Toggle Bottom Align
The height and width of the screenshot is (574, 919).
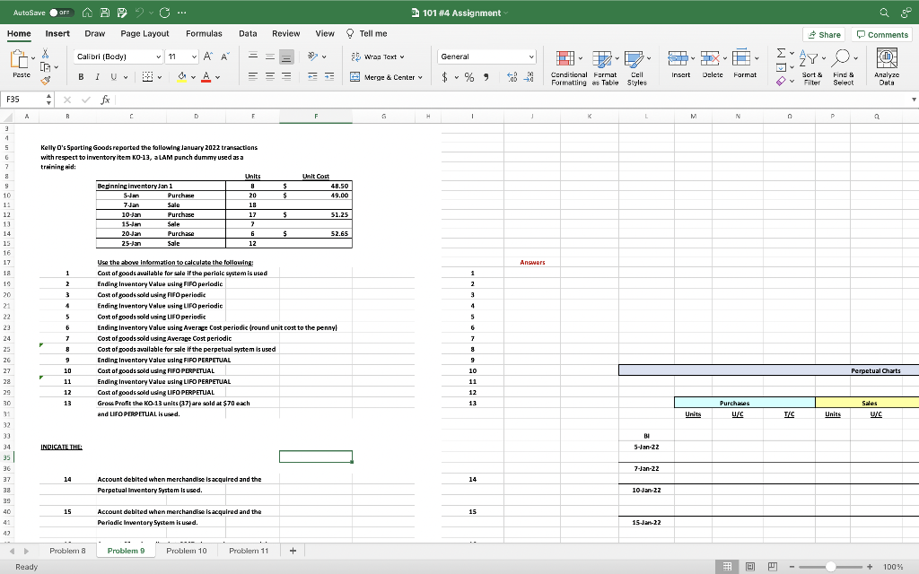[286, 57]
